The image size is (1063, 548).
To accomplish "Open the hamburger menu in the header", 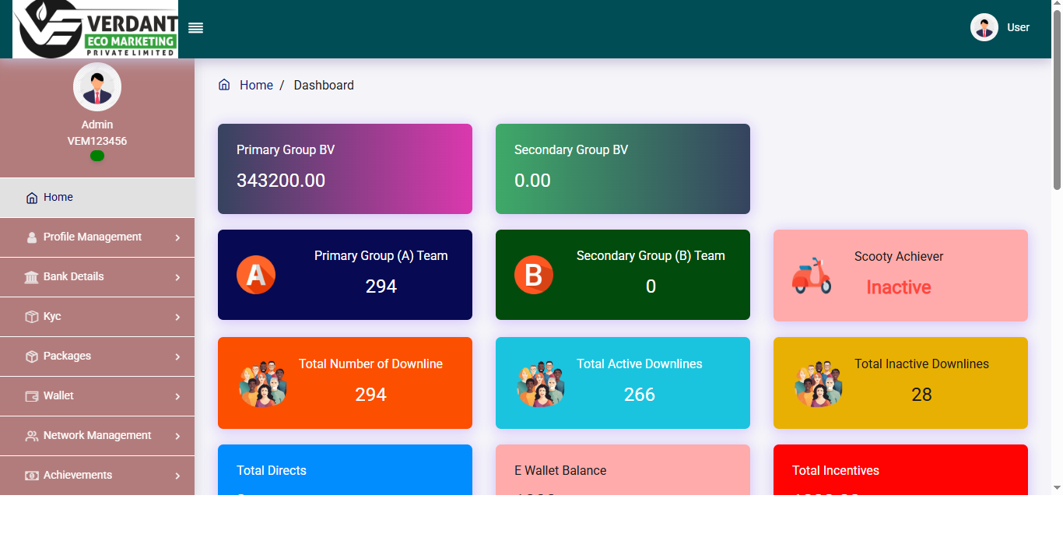I will pyautogui.click(x=195, y=27).
